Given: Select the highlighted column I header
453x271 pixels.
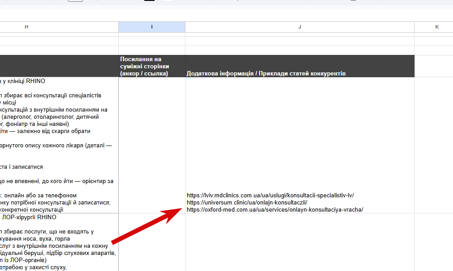Looking at the screenshot, I should [x=152, y=27].
